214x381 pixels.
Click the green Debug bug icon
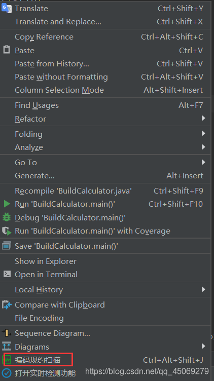pyautogui.click(x=7, y=217)
